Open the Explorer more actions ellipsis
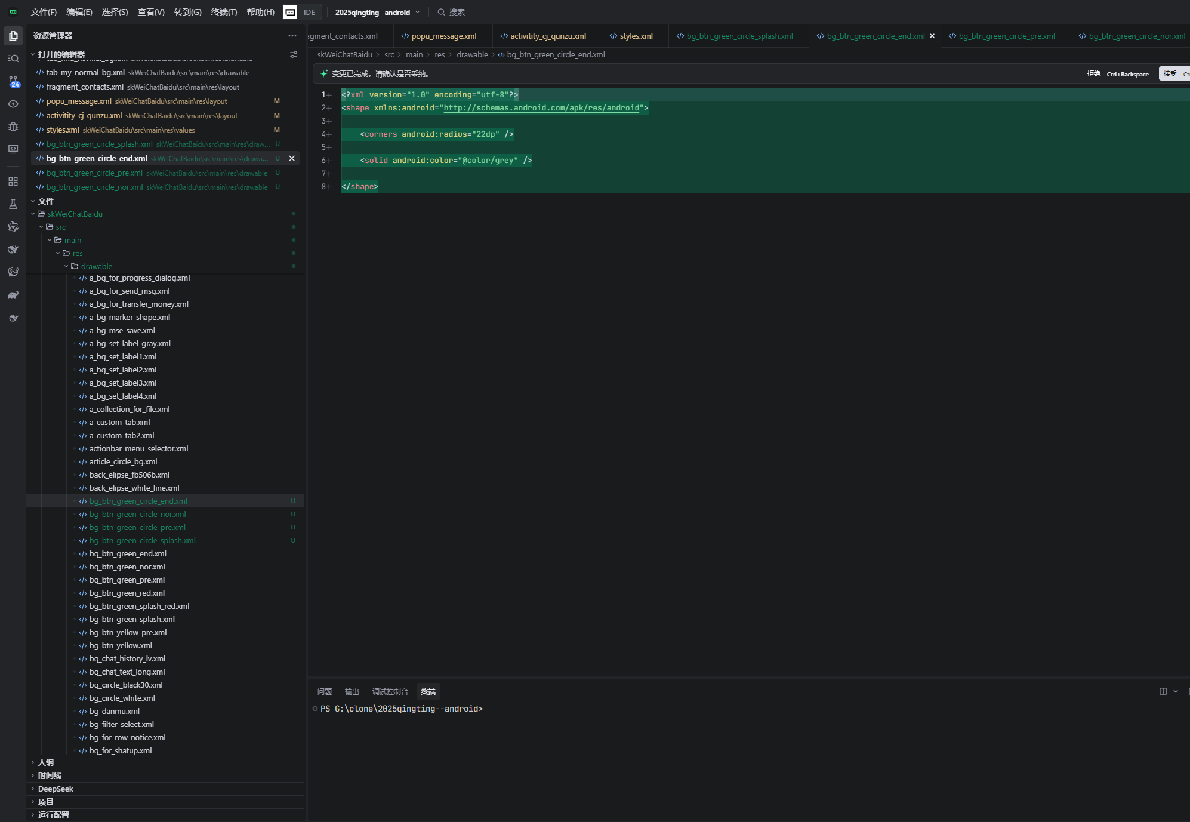The height and width of the screenshot is (822, 1190). click(x=292, y=36)
